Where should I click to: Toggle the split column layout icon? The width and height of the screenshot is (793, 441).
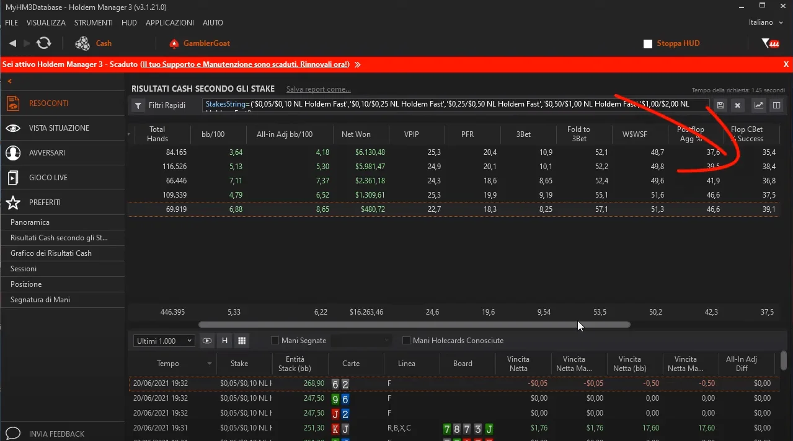(x=776, y=105)
